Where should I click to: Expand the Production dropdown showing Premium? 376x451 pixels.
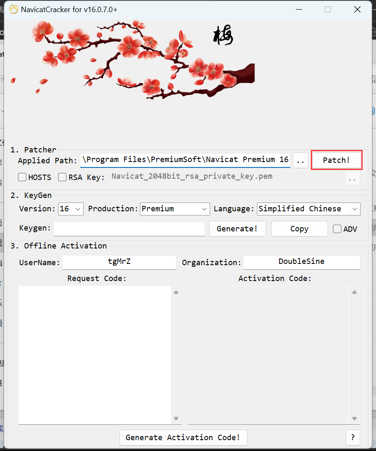(175, 209)
